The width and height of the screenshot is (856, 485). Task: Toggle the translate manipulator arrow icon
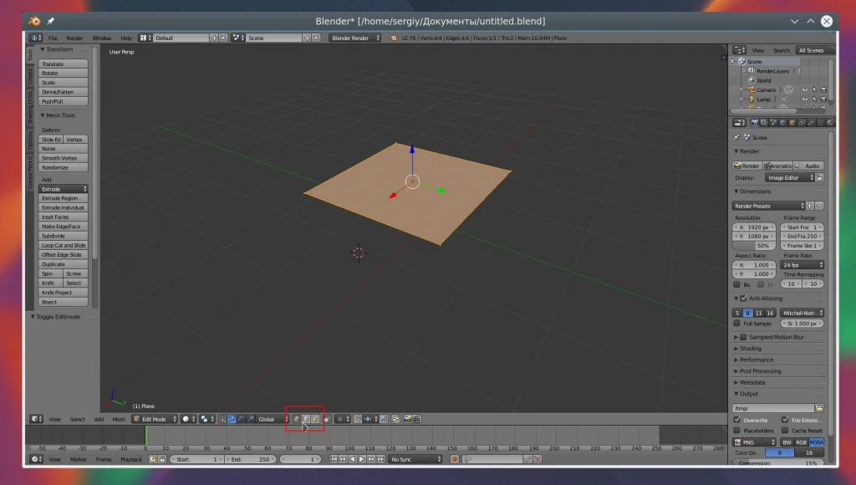click(231, 419)
